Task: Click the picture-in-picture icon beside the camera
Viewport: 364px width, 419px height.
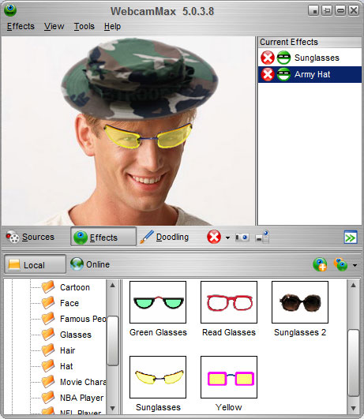Action: (x=262, y=237)
